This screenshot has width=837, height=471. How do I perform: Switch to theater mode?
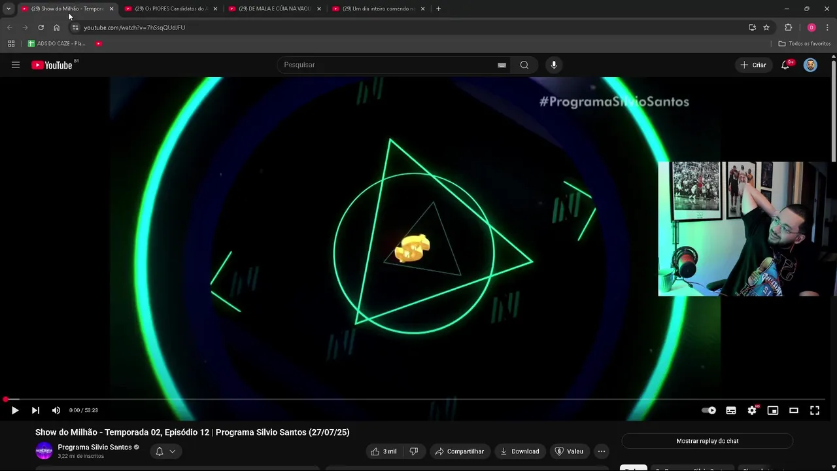794,410
